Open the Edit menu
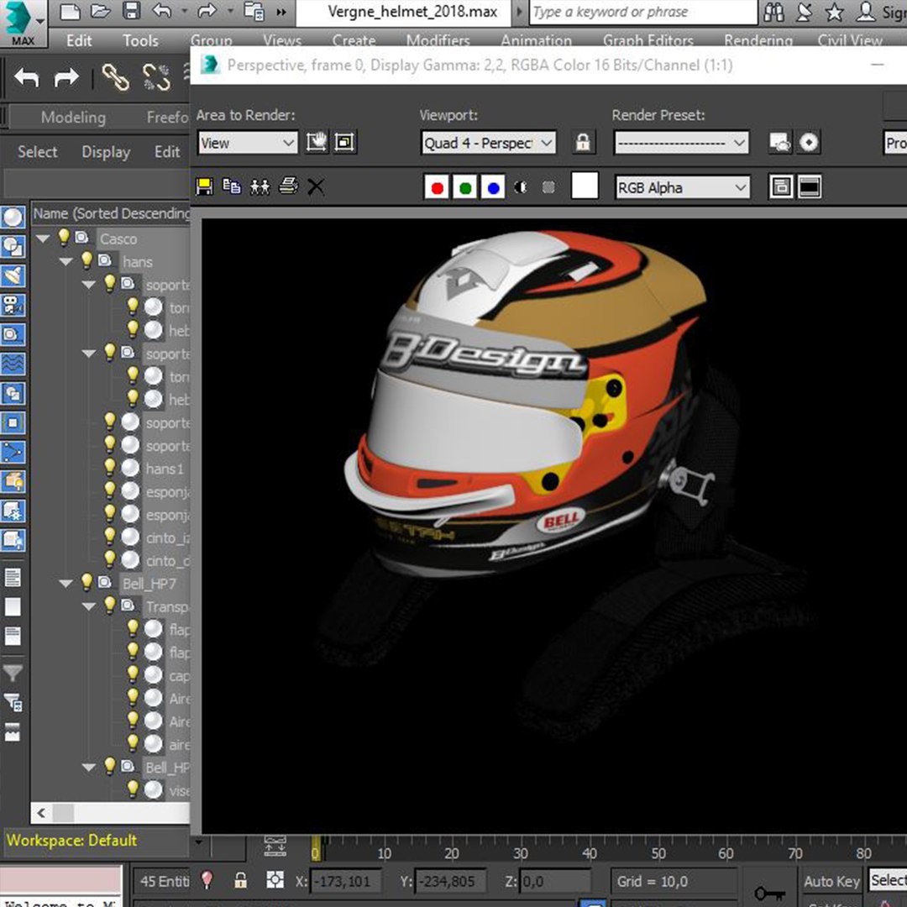Viewport: 907px width, 907px height. coord(79,40)
